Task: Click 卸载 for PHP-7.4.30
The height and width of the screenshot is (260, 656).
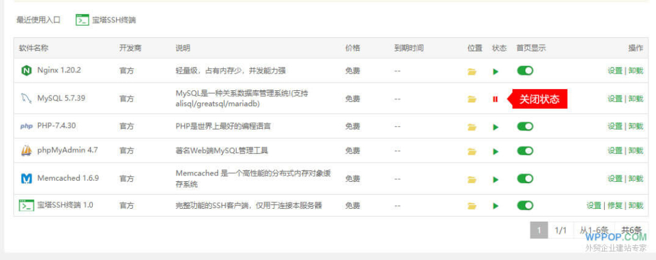Action: pyautogui.click(x=635, y=126)
